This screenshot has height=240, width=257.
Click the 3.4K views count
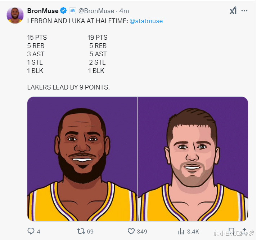(x=193, y=231)
